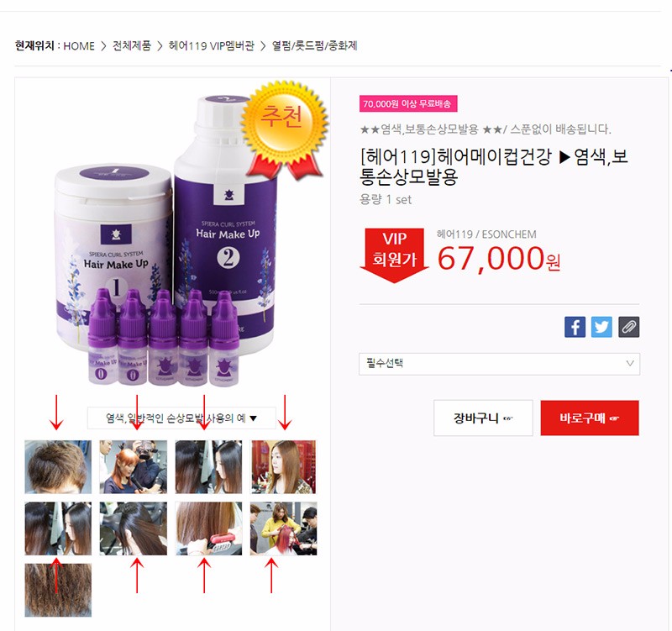Click the pink 70,000원 free shipping badge
Viewport: 672px width, 631px height.
408,103
